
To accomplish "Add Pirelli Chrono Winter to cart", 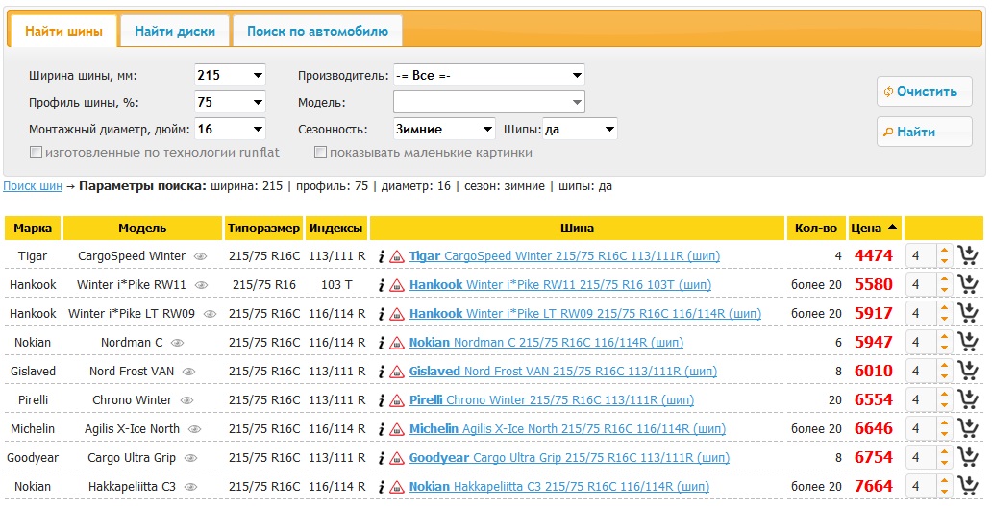I will [968, 399].
